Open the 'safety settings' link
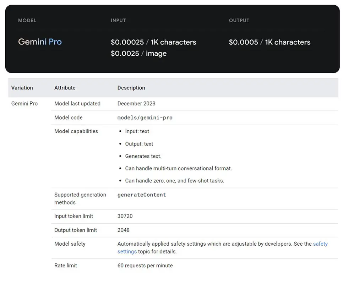The width and height of the screenshot is (343, 284). point(320,244)
